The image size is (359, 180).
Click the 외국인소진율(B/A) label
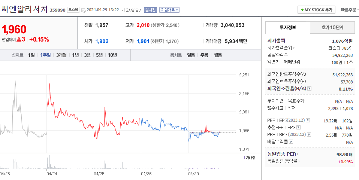pos(287,89)
